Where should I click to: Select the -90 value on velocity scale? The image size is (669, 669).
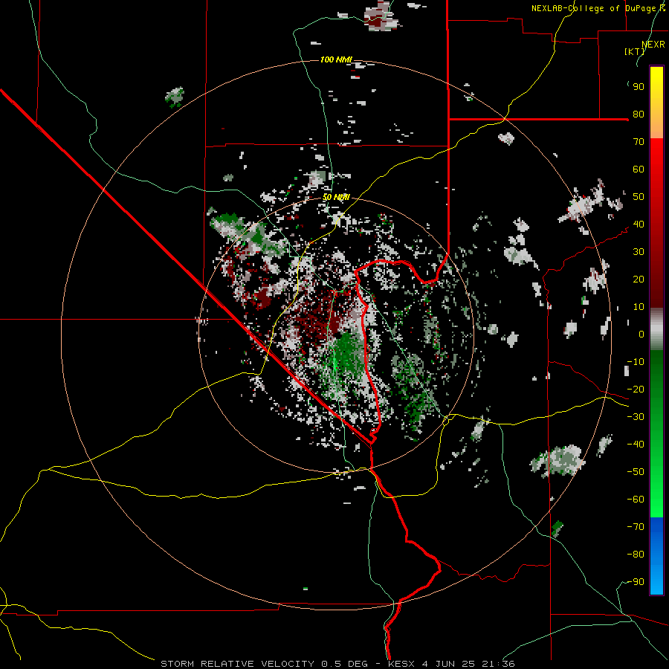[x=636, y=582]
